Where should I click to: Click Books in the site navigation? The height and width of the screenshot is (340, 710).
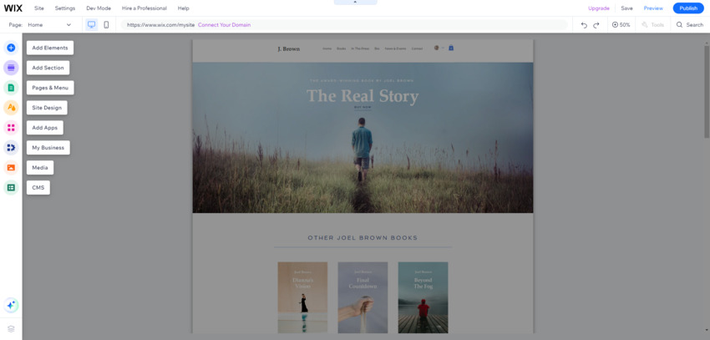(x=342, y=48)
